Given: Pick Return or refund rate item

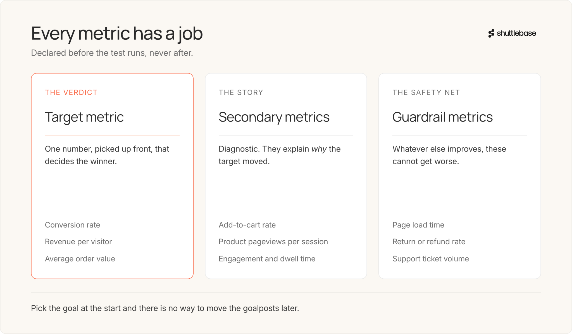Looking at the screenshot, I should coord(429,242).
